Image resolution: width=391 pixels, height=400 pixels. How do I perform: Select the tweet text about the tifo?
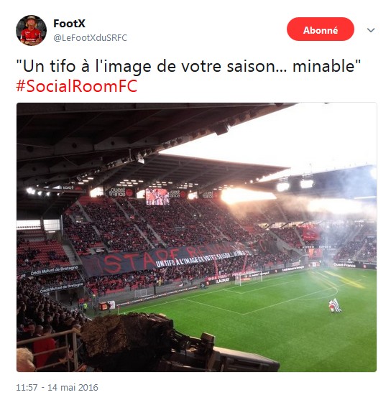[x=188, y=66]
